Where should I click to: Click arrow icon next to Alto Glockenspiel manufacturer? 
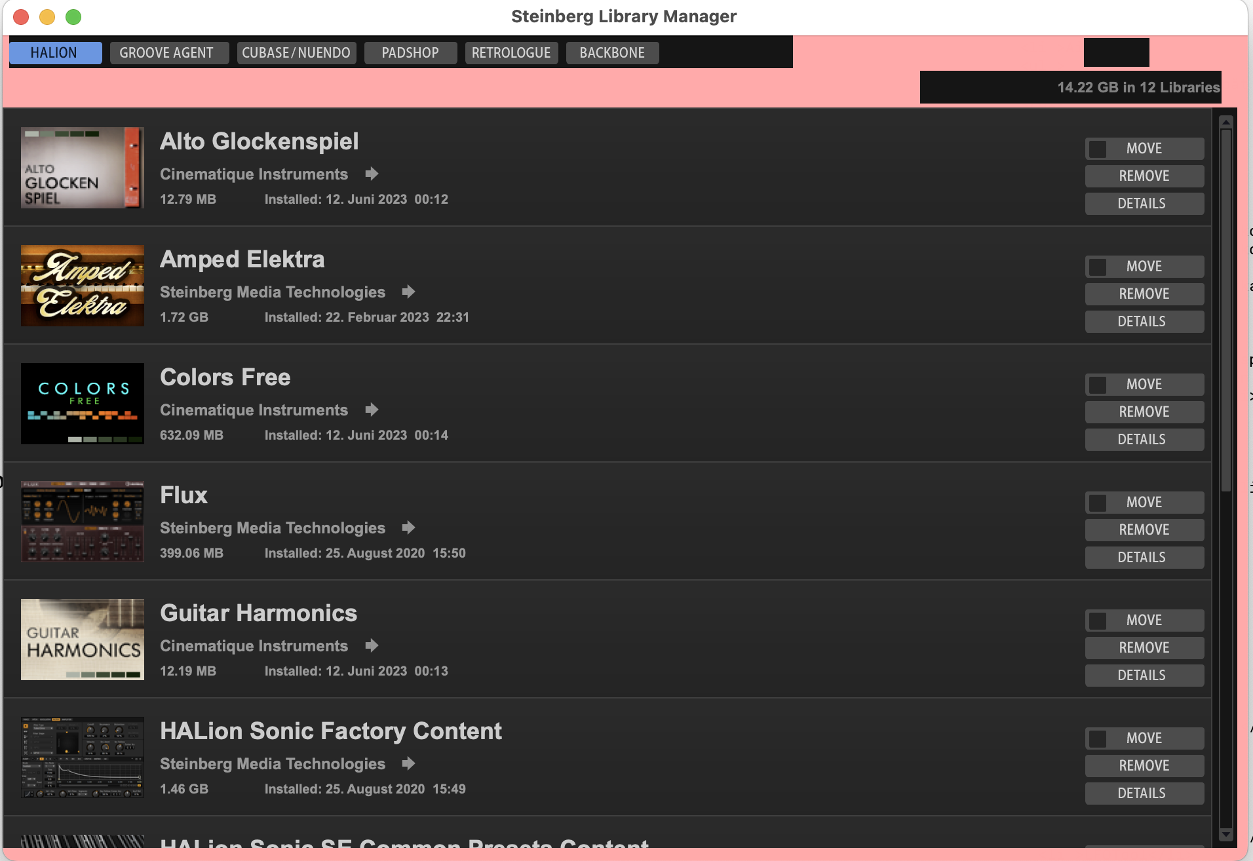click(372, 174)
